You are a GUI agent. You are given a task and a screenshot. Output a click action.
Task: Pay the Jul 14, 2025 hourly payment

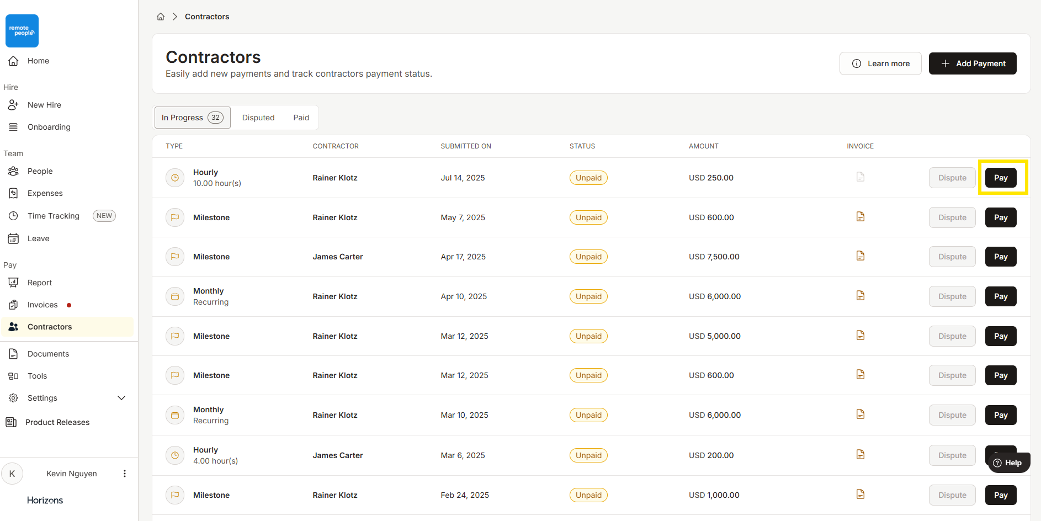click(x=1000, y=178)
